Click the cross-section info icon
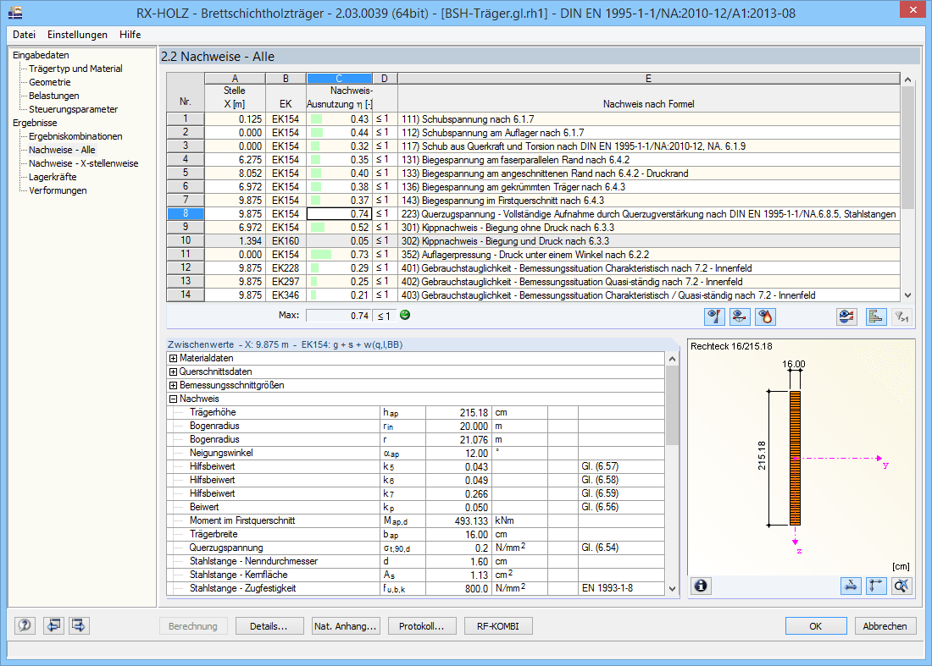 click(702, 586)
